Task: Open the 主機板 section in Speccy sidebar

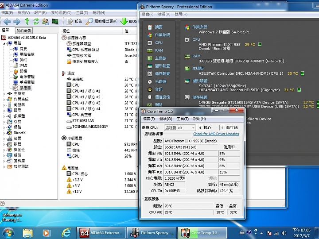Action: coord(160,58)
